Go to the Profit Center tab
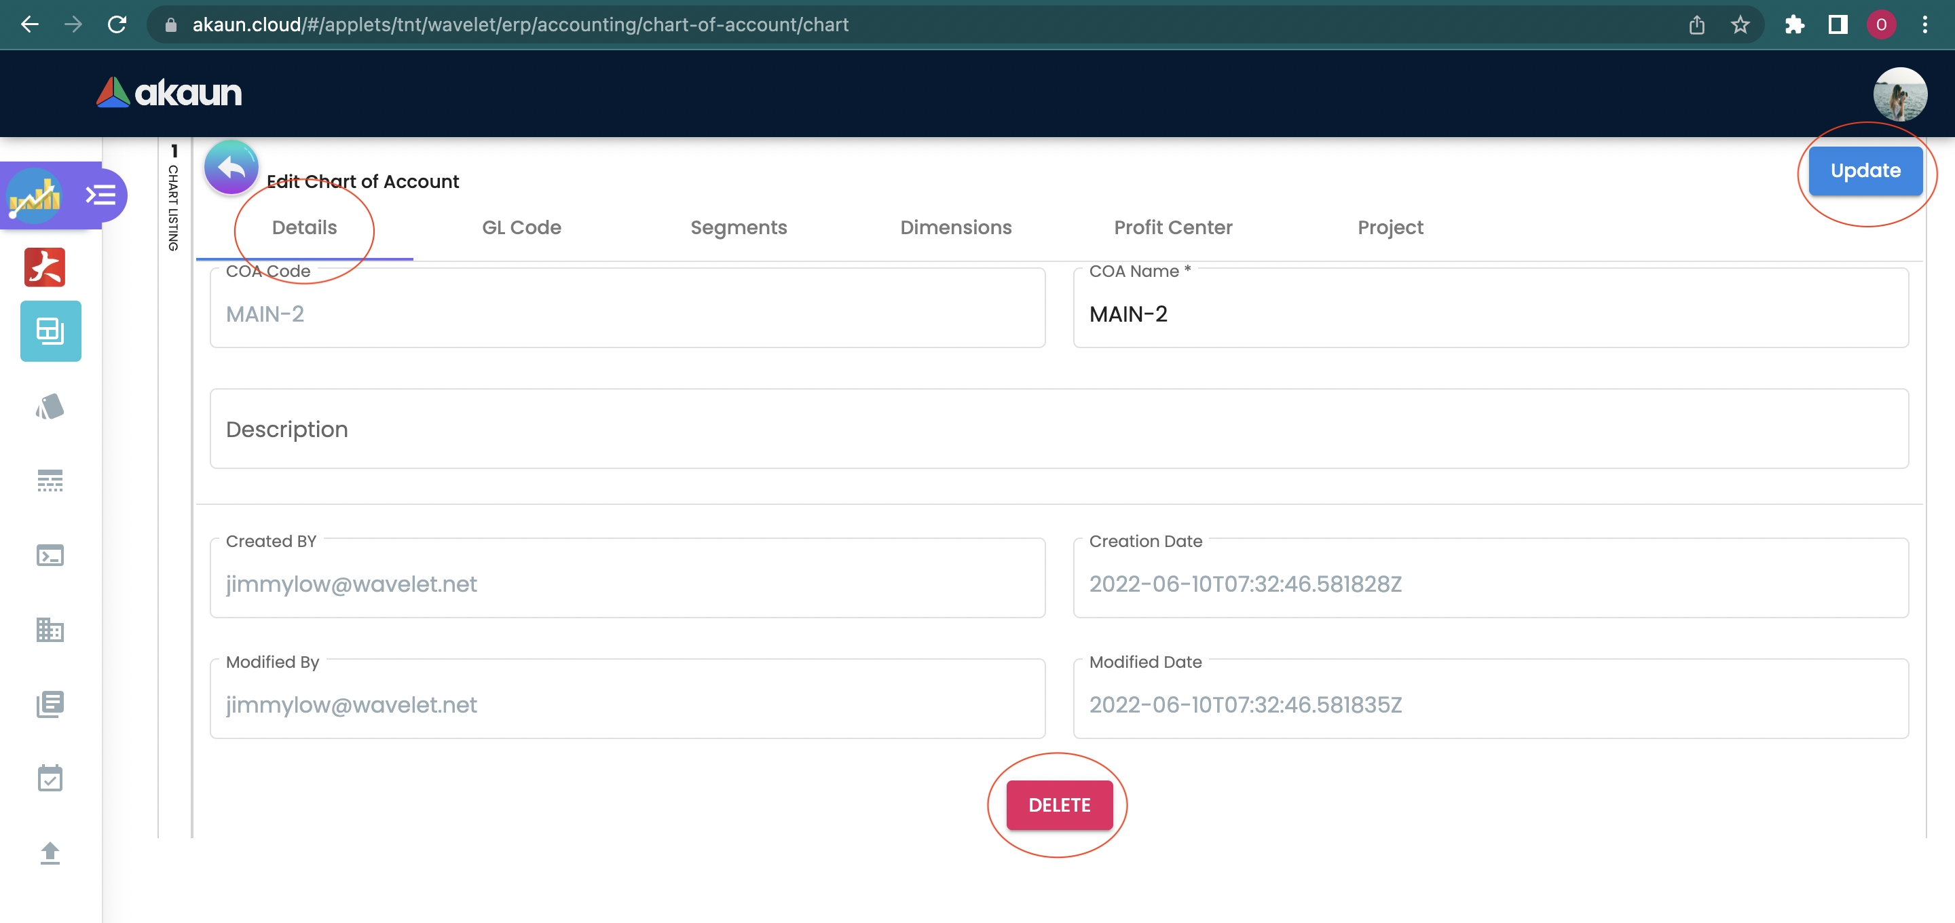Image resolution: width=1955 pixels, height=923 pixels. click(1172, 228)
